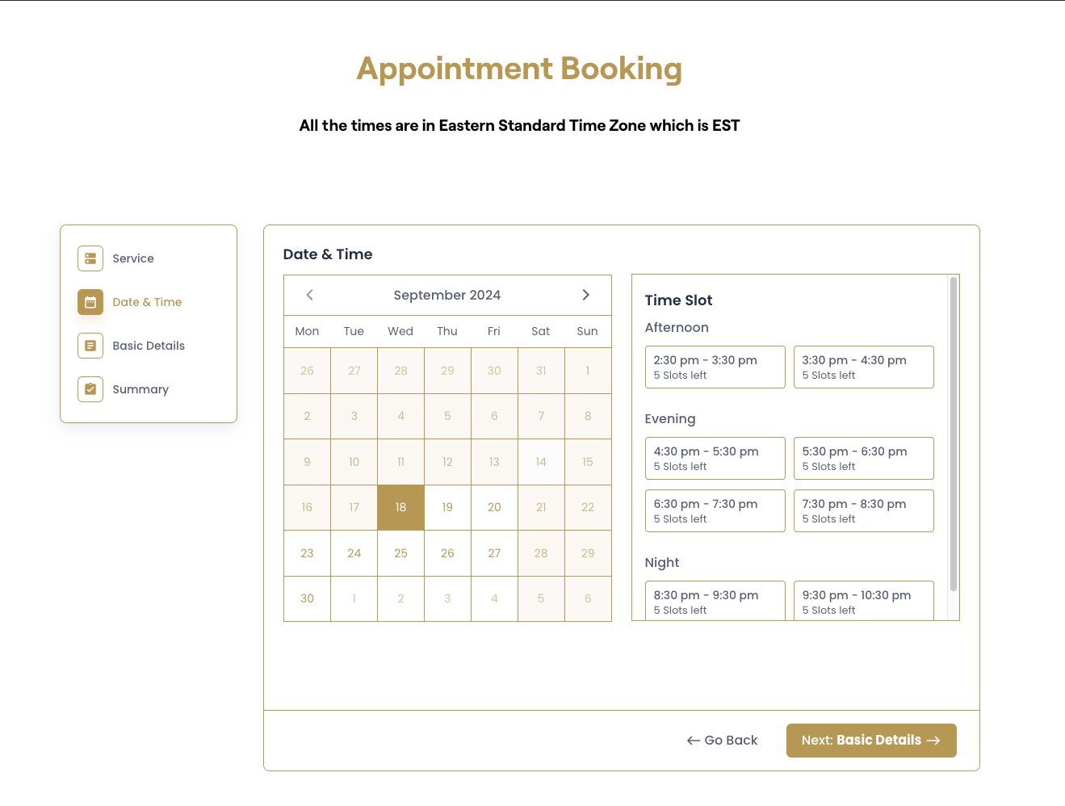1065x806 pixels.
Task: Go to previous month with left chevron
Action: (x=310, y=295)
